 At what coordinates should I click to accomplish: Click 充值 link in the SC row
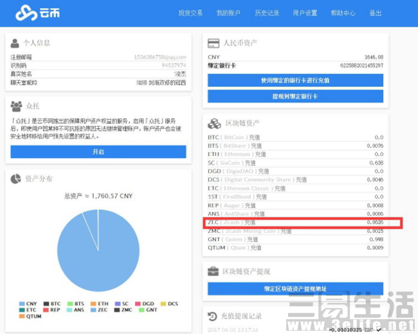[x=250, y=163]
